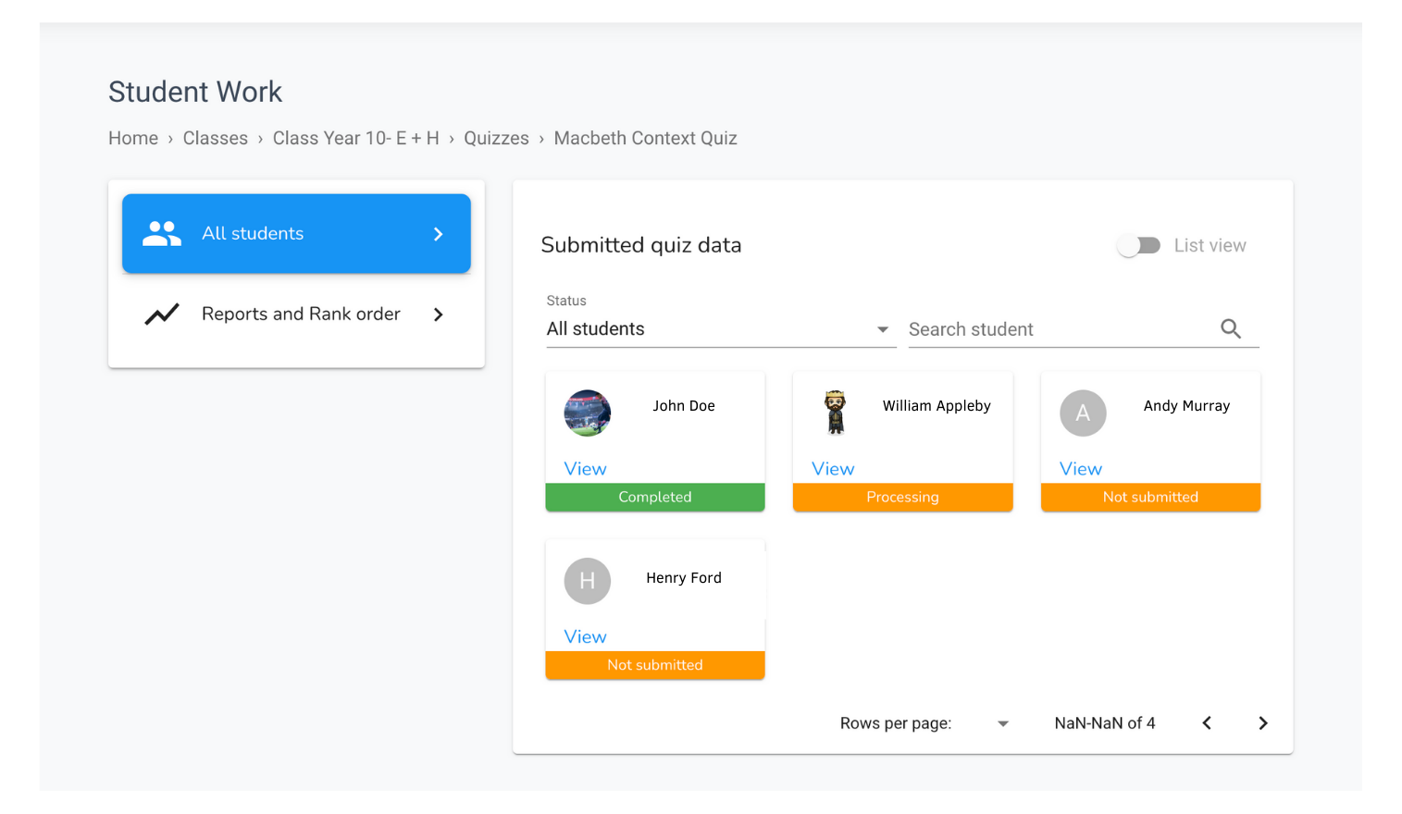Image resolution: width=1402 pixels, height=814 pixels.
Task: Click John Doe's profile picture
Action: 588,413
